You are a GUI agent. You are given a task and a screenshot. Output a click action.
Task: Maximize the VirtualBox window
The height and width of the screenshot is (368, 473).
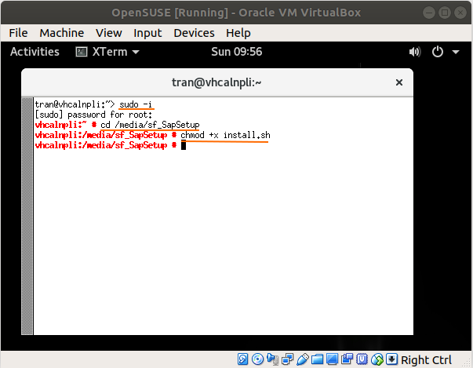[x=444, y=13]
